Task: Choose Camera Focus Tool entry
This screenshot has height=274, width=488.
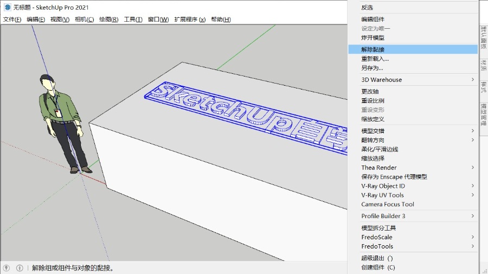Action: 413,204
